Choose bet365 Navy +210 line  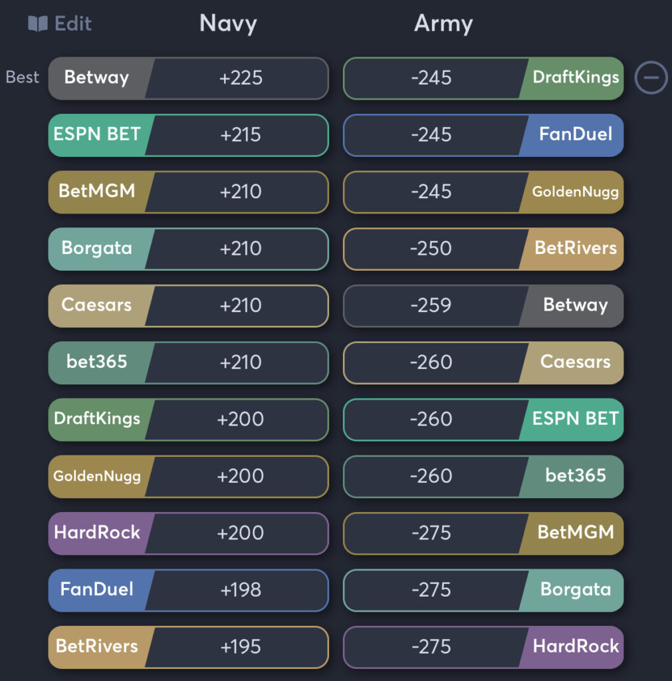pyautogui.click(x=188, y=362)
